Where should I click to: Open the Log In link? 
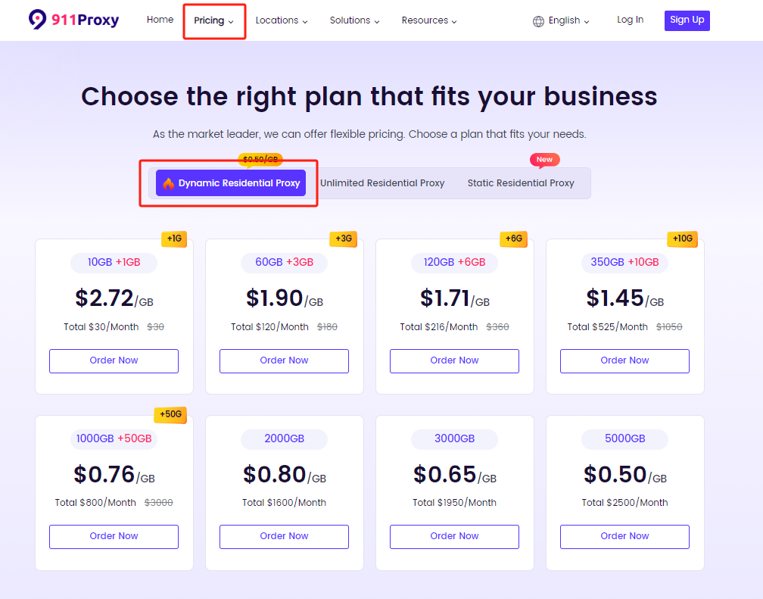point(630,20)
